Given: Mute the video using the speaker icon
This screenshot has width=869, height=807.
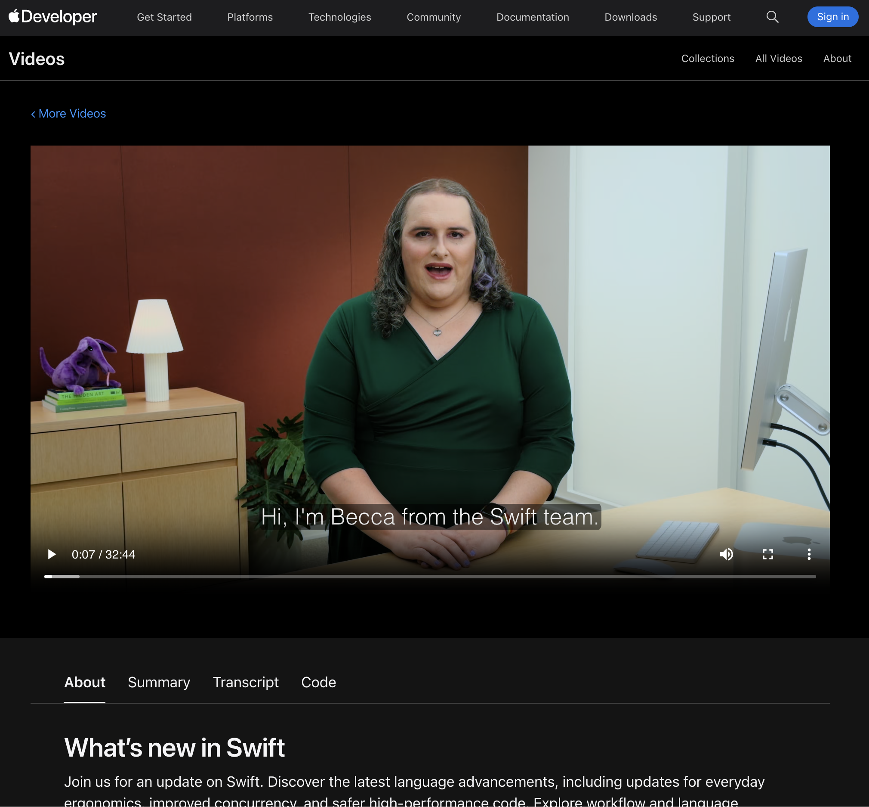Looking at the screenshot, I should (726, 554).
